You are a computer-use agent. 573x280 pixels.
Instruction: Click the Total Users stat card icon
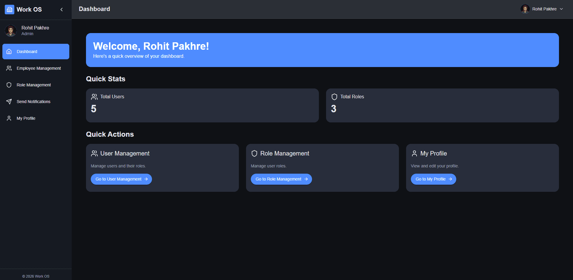[94, 97]
